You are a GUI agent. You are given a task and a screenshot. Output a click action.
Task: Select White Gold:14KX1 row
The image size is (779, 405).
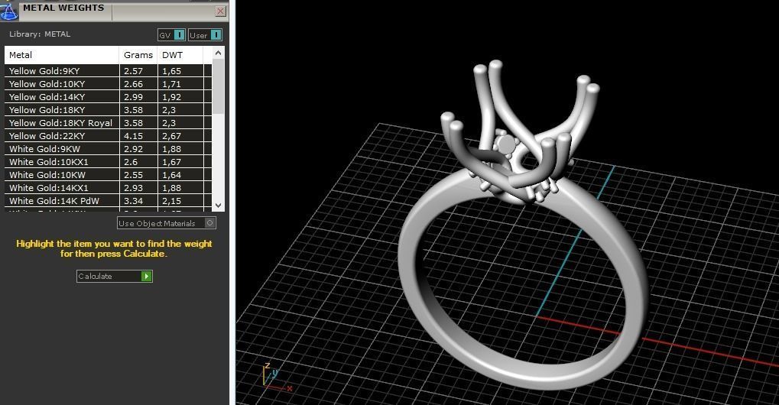(x=109, y=188)
